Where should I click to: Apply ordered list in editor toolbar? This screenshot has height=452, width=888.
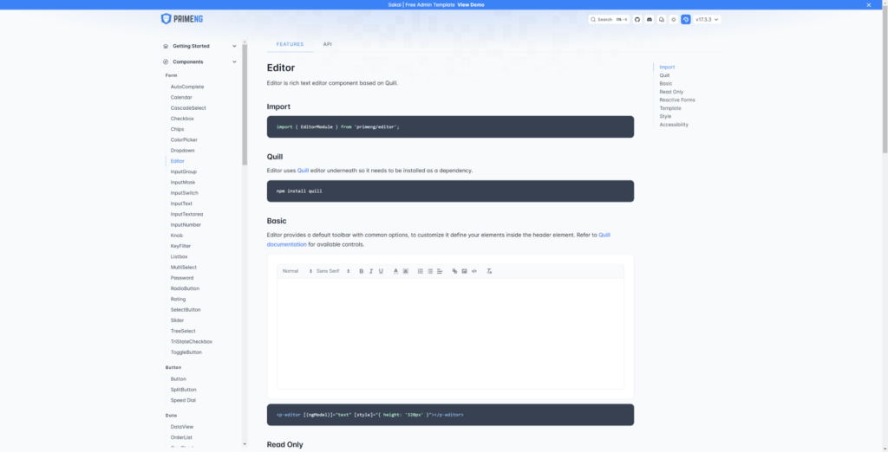[421, 272]
